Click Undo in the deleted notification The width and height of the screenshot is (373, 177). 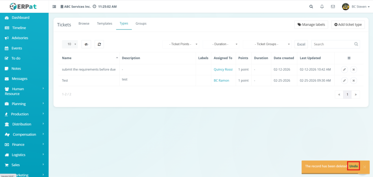pos(353,166)
